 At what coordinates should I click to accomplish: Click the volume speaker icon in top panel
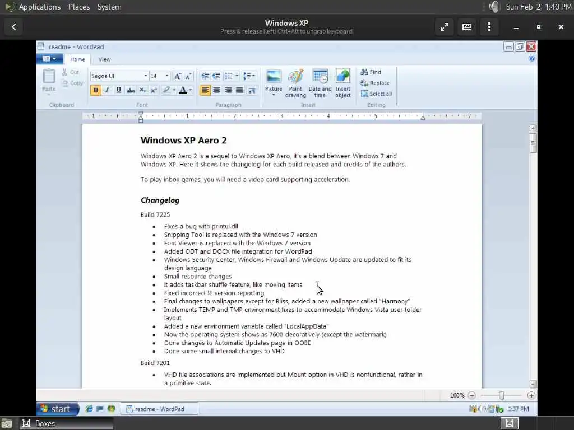(x=494, y=7)
